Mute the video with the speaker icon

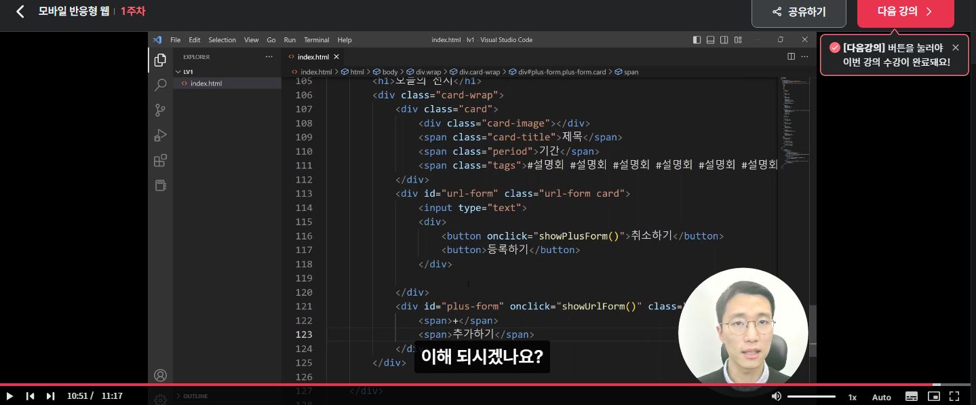777,396
